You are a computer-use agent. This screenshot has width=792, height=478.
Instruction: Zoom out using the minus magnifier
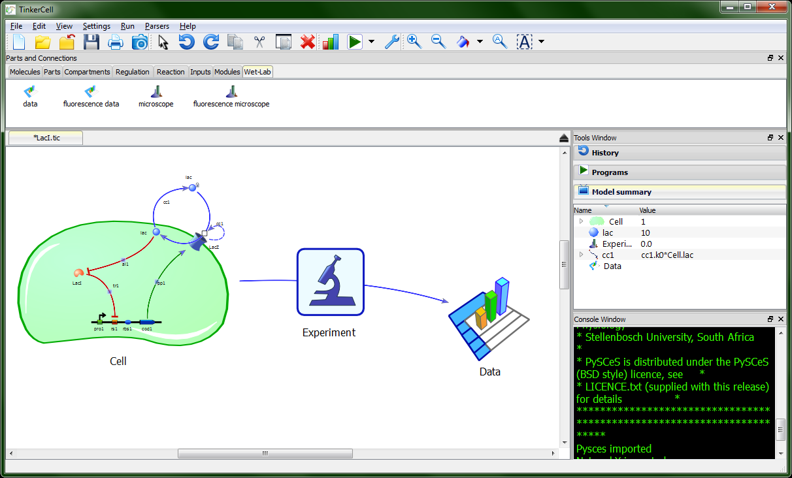(x=438, y=42)
